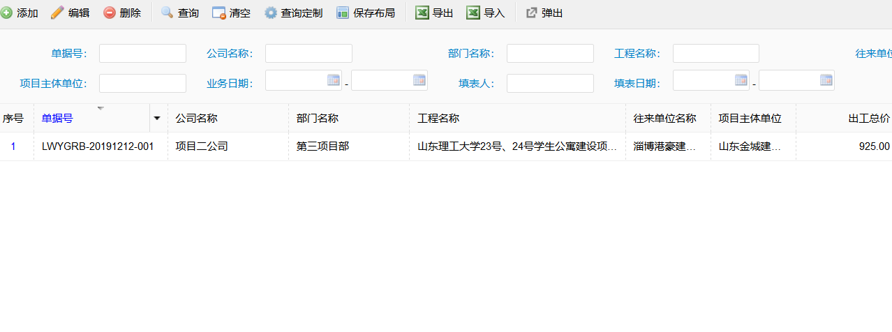
Task: Select cell LWYGRB-20191212-001
Action: point(101,146)
